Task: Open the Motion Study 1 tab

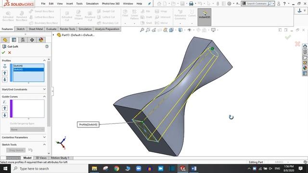Action: point(60,158)
